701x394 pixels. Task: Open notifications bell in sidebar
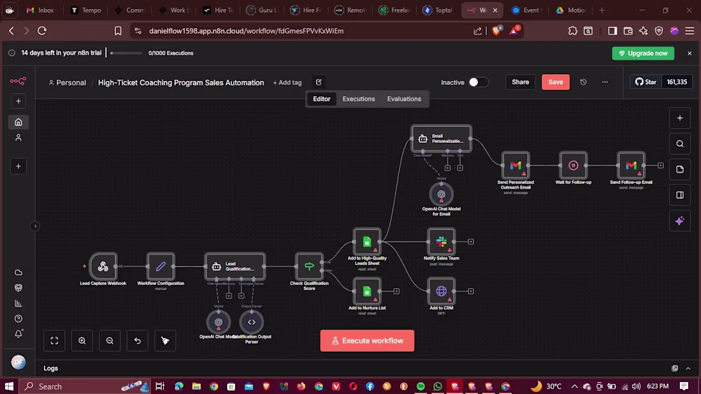18,334
